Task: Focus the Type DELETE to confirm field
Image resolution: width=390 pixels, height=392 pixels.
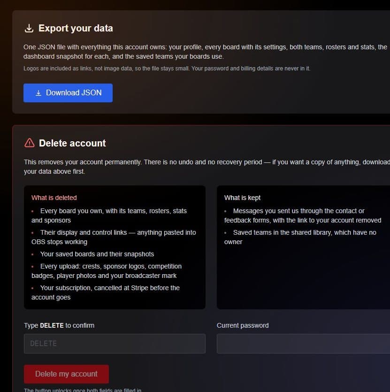Action: [x=115, y=344]
